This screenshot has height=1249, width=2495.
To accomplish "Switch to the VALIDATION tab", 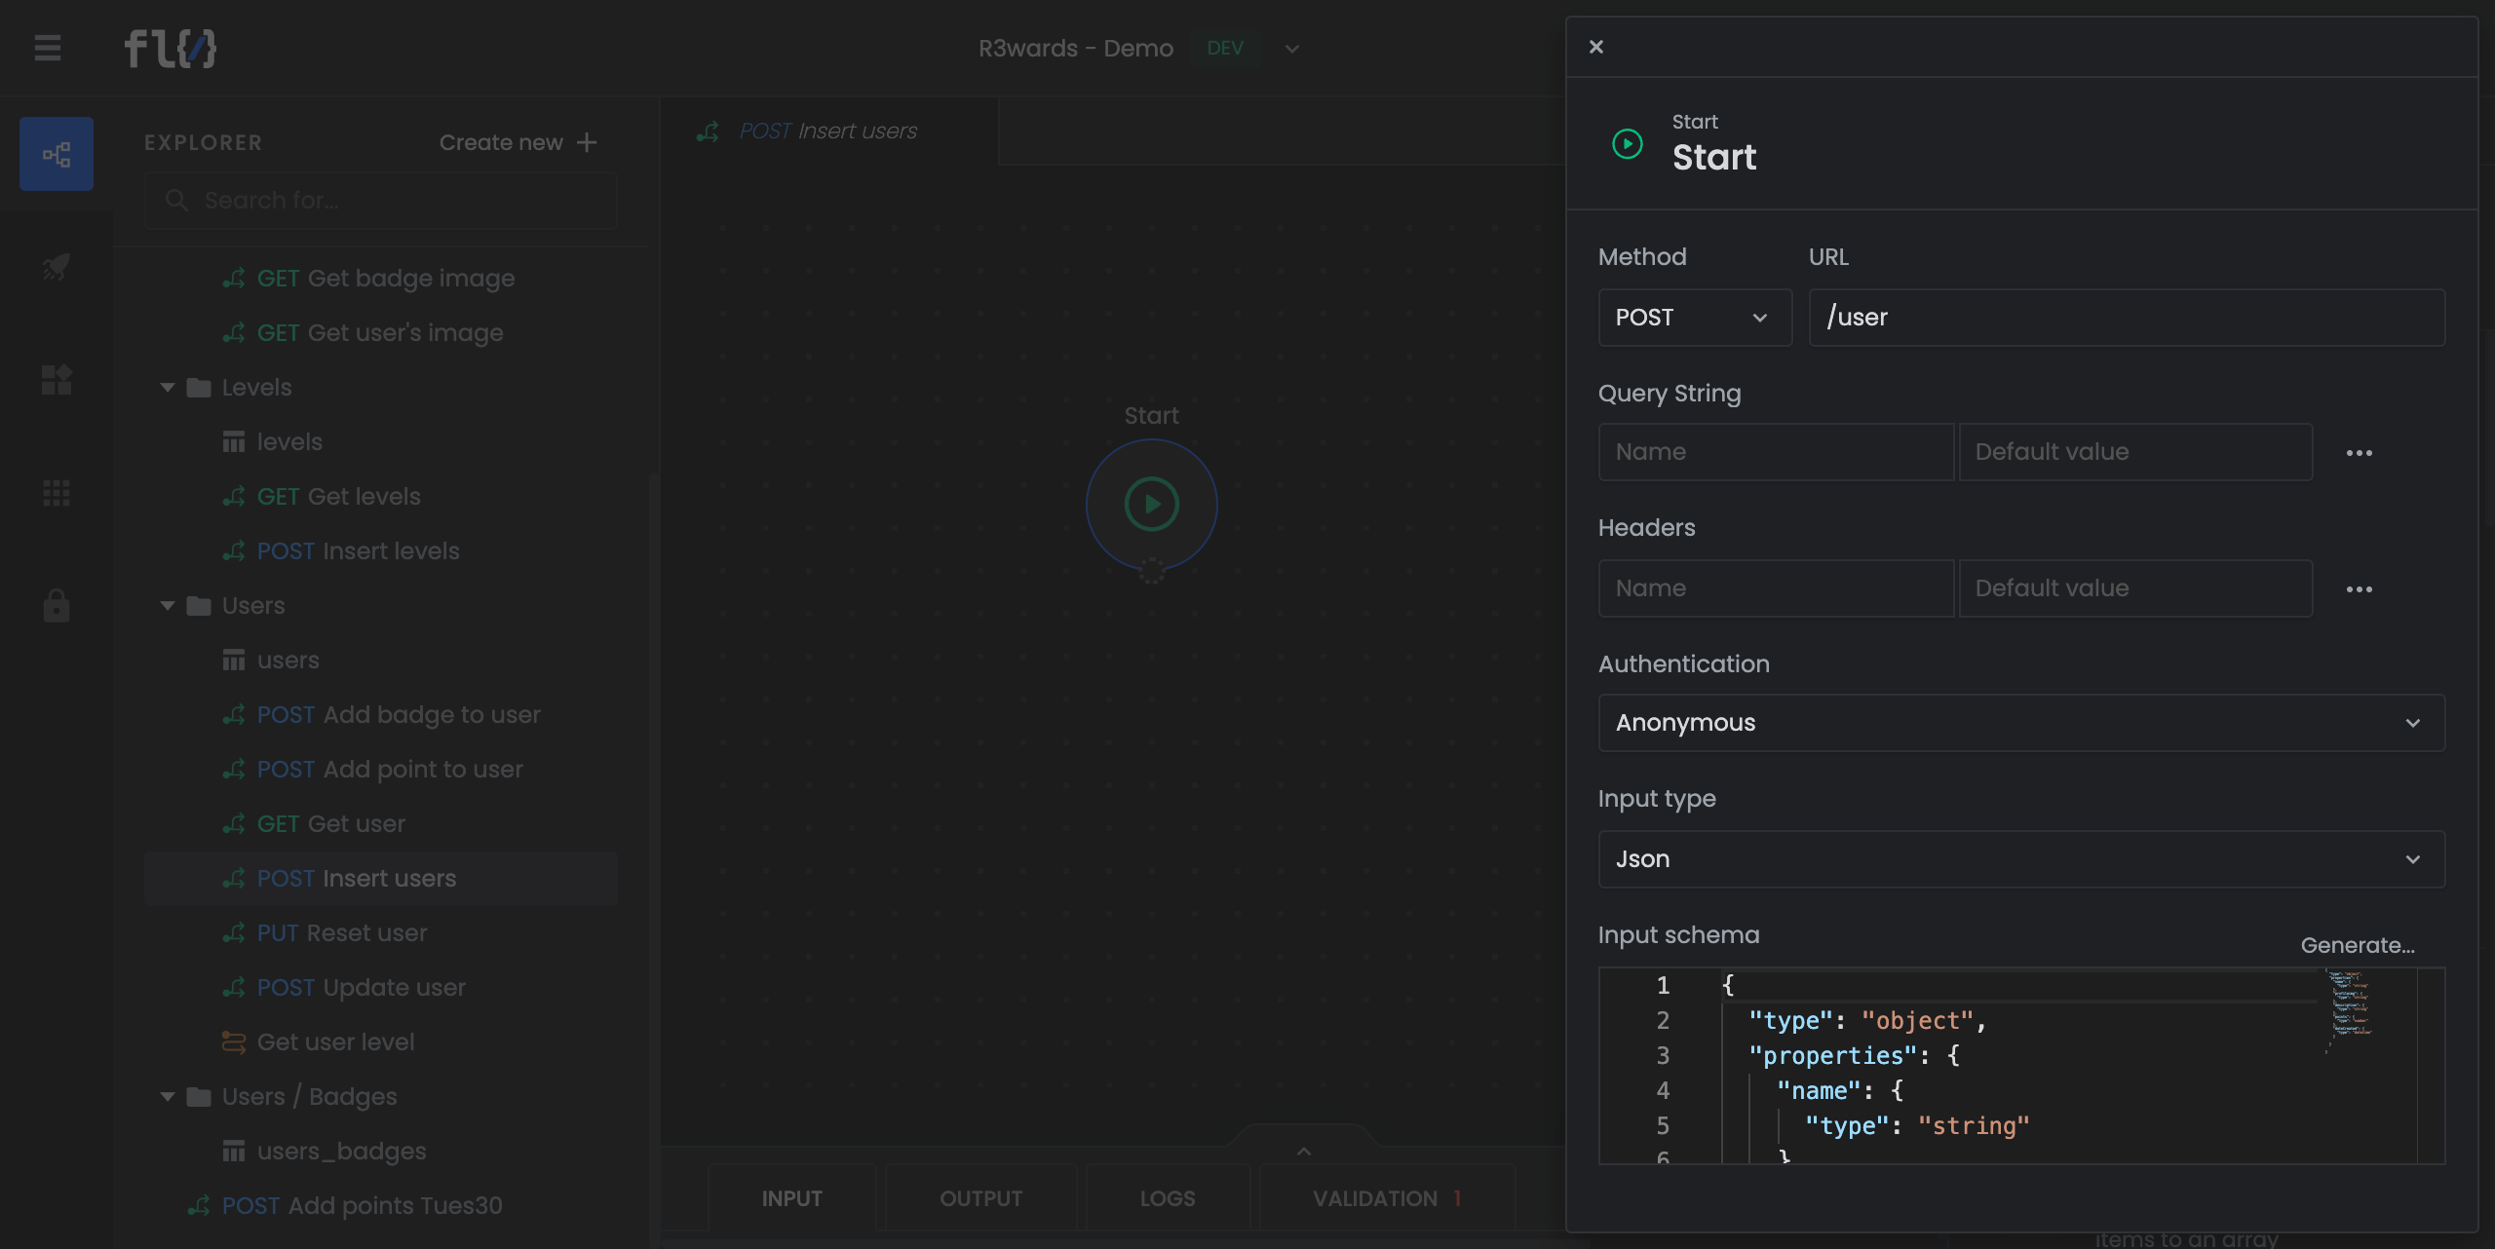I will click(1388, 1198).
